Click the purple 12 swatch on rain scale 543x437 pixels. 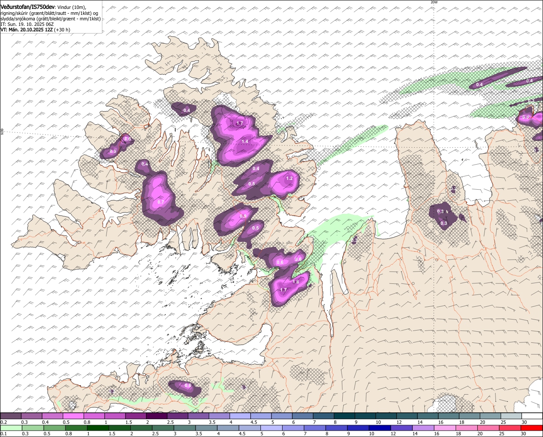(x=402, y=428)
